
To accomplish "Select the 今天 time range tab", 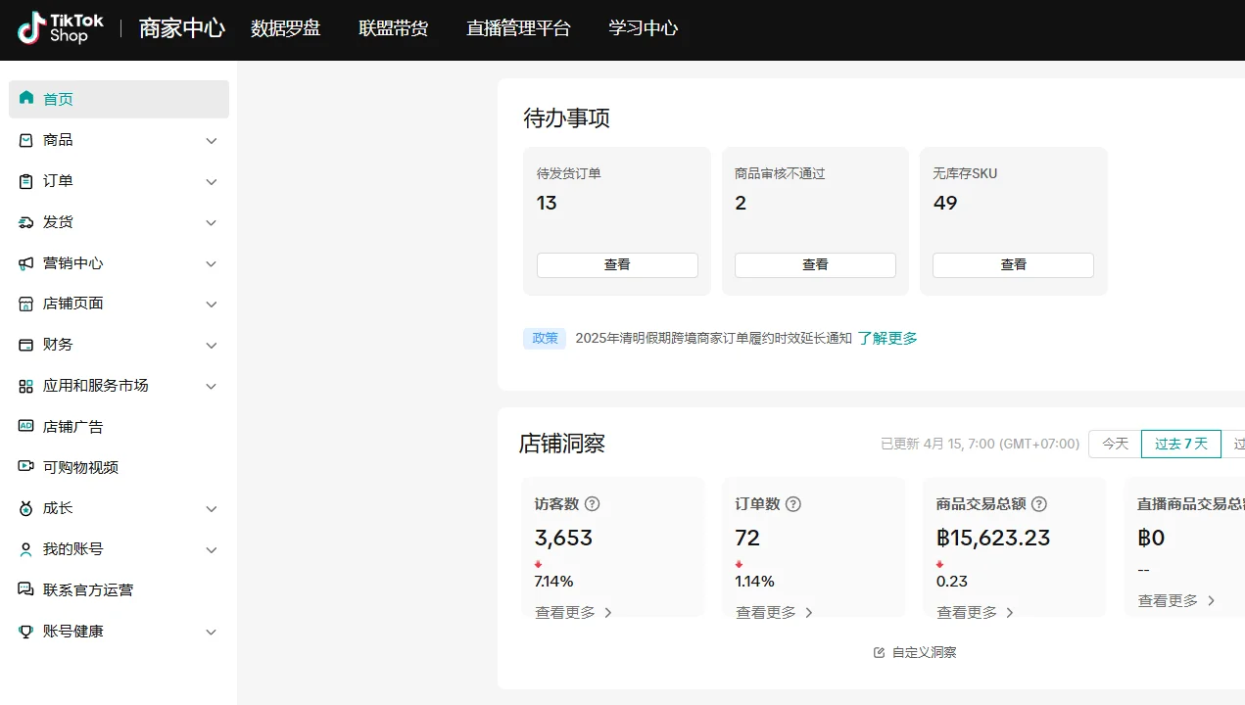I will coord(1115,444).
